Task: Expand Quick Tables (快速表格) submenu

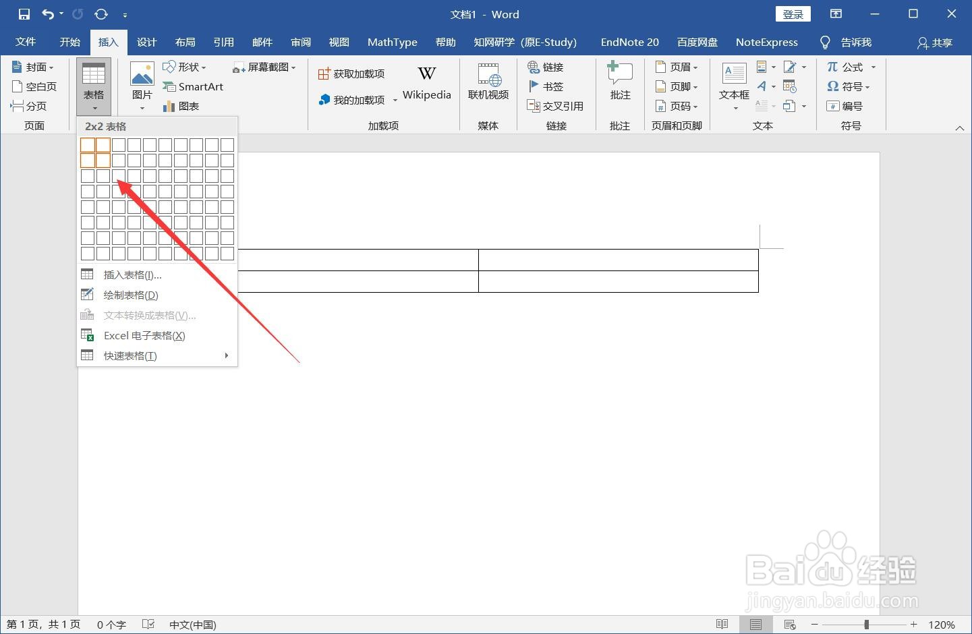Action: [x=157, y=355]
